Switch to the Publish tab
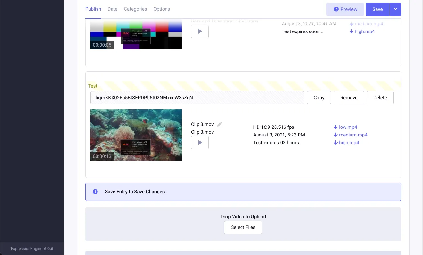This screenshot has height=255, width=423. [x=93, y=9]
